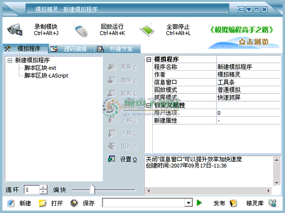Click the 录制模块 Ctrl+Alt+J label

pyautogui.click(x=46, y=30)
